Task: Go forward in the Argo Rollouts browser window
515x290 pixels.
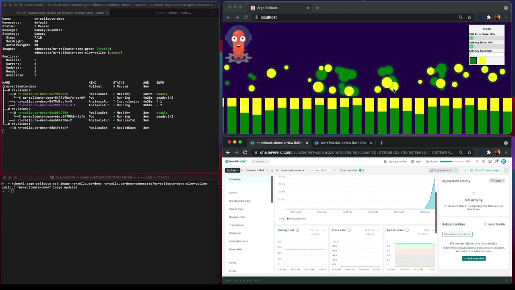Action: 237,17
